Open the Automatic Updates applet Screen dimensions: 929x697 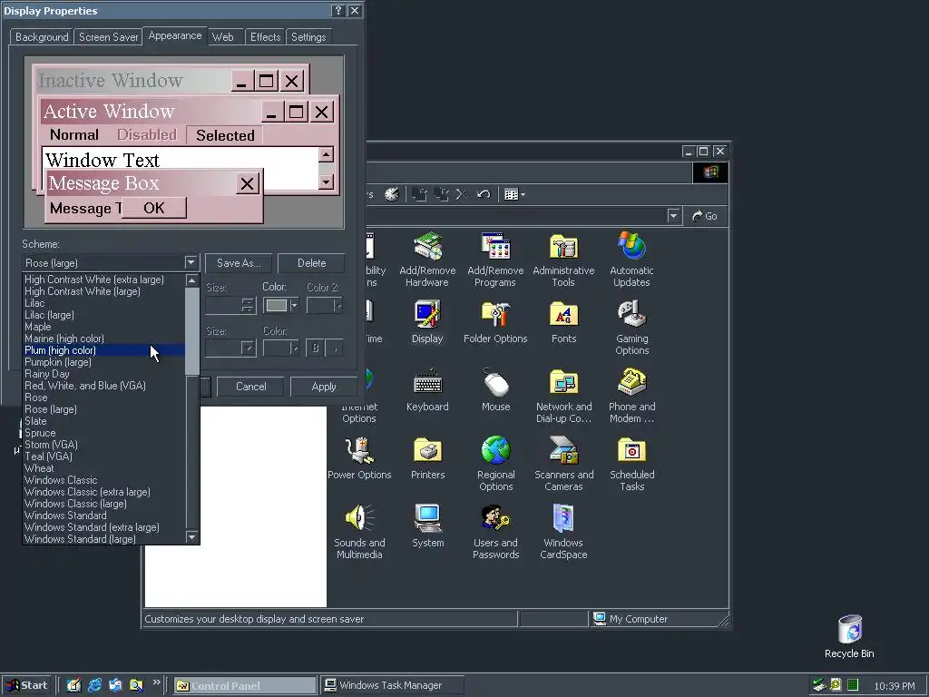pos(631,247)
